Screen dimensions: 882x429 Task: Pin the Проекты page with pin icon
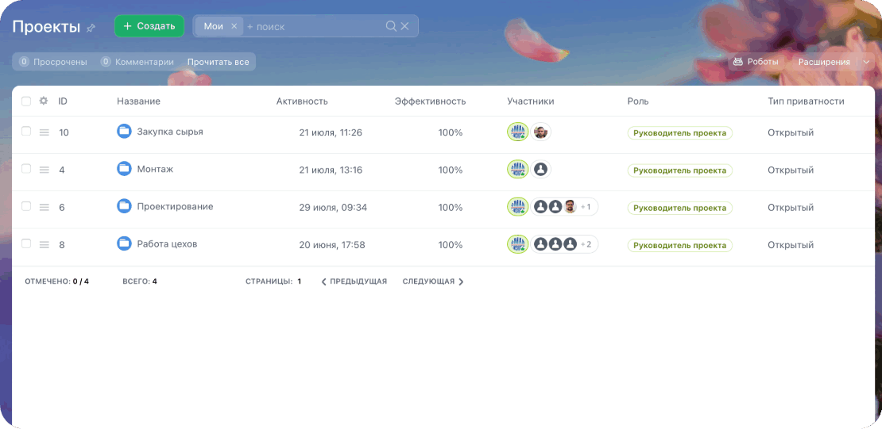91,28
